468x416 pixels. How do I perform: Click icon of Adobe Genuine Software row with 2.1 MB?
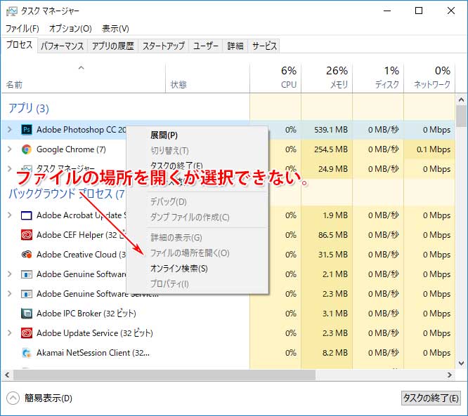point(27,274)
